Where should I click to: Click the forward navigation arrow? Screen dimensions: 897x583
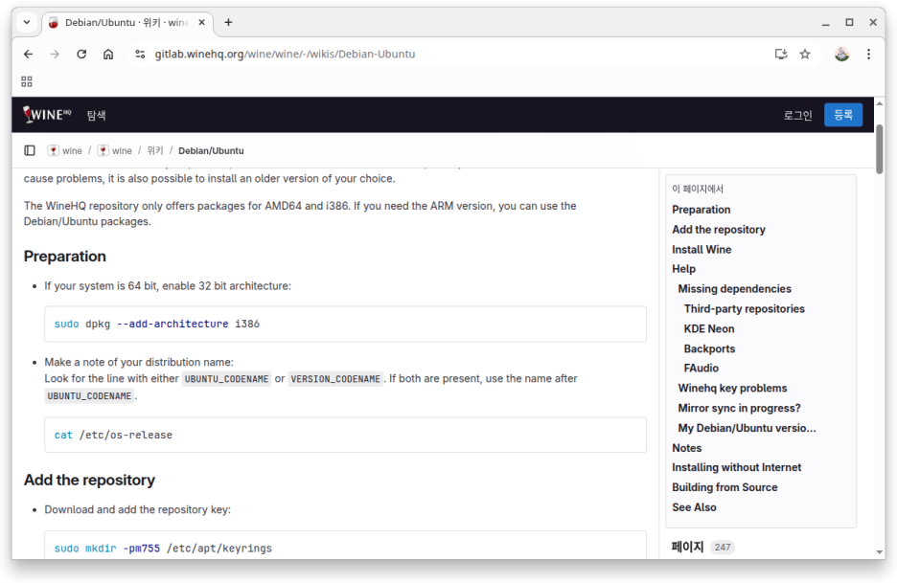pyautogui.click(x=55, y=55)
